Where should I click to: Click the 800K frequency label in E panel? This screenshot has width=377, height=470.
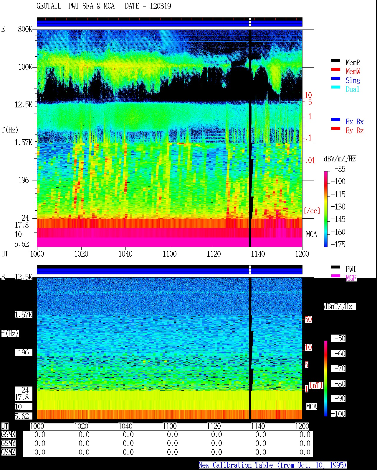[x=25, y=29]
